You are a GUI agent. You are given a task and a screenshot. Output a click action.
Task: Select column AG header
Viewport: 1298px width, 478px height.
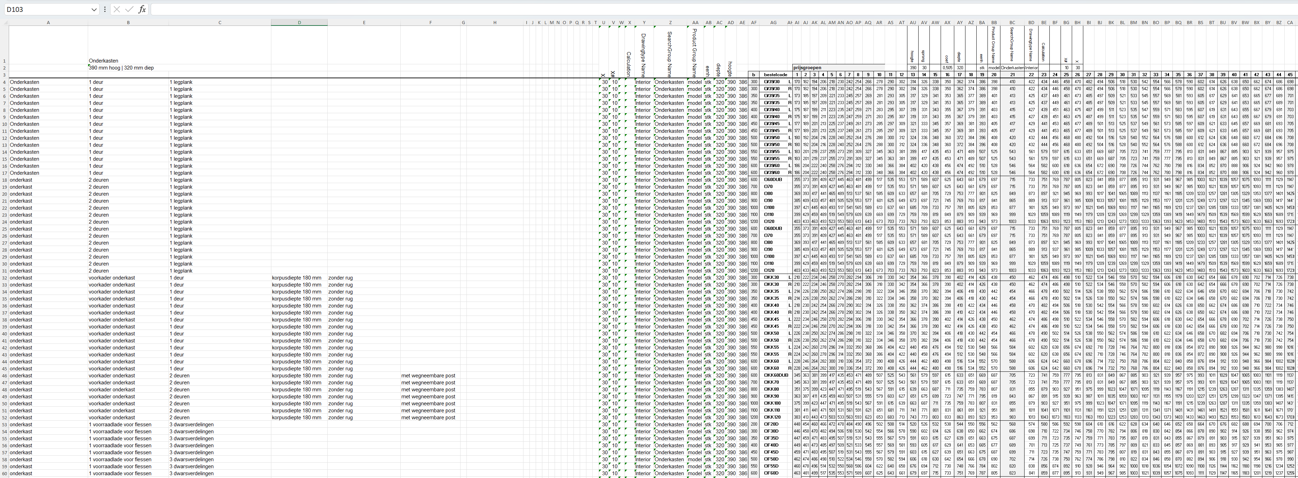(x=773, y=23)
